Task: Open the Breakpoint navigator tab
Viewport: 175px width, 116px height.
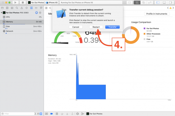Action: 36,8
